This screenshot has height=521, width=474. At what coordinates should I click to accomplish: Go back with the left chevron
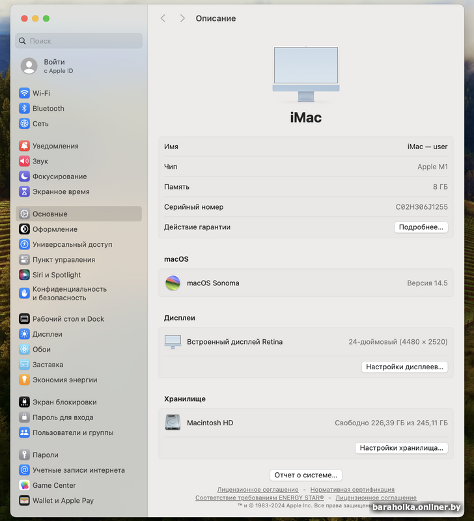[x=163, y=18]
